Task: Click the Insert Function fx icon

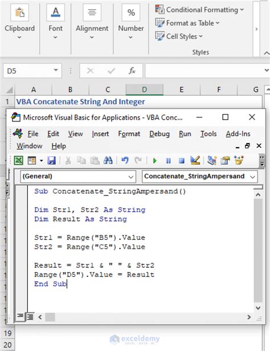Action: click(132, 71)
